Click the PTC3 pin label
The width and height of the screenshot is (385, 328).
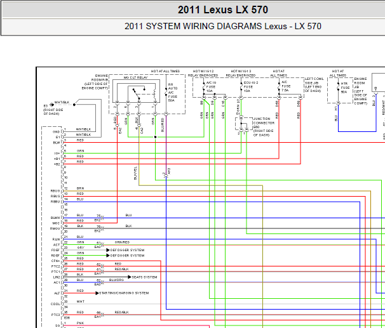56,315
